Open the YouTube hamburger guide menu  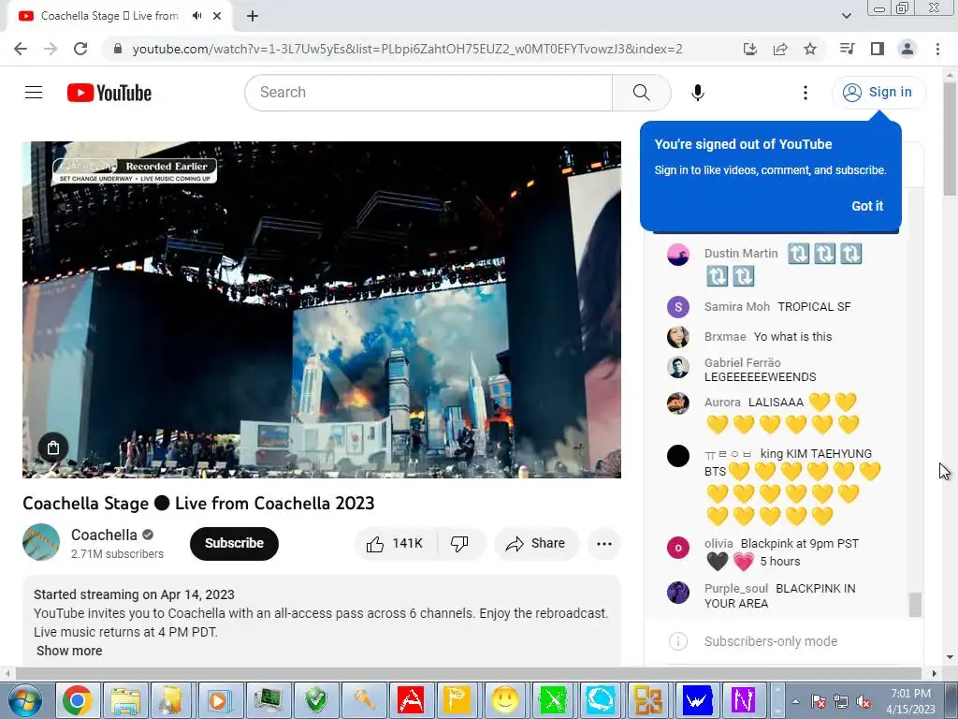point(34,93)
